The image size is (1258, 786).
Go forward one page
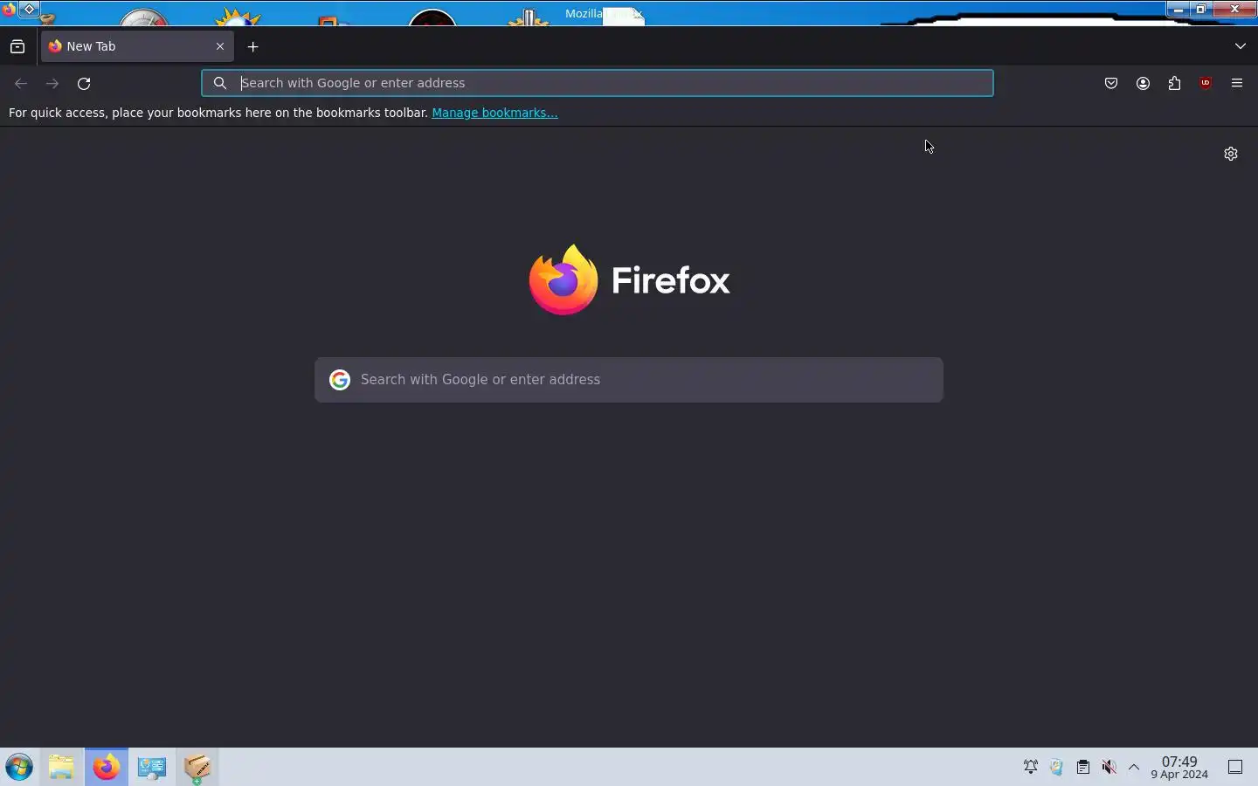52,84
